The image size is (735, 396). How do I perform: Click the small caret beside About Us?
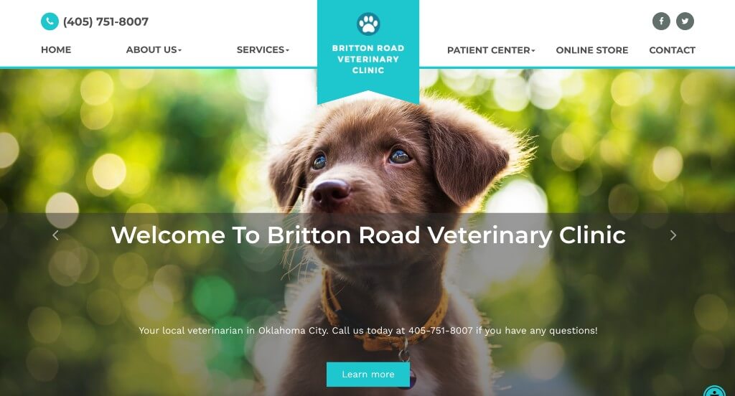pos(179,50)
